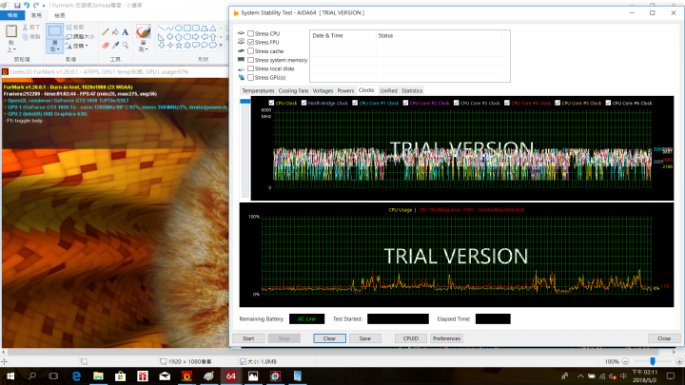The width and height of the screenshot is (685, 385).
Task: Open the FurMark icon on the taskbar
Action: point(187,375)
